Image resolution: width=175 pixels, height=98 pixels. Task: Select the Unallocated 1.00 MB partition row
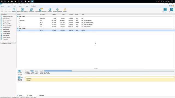(x=96, y=19)
